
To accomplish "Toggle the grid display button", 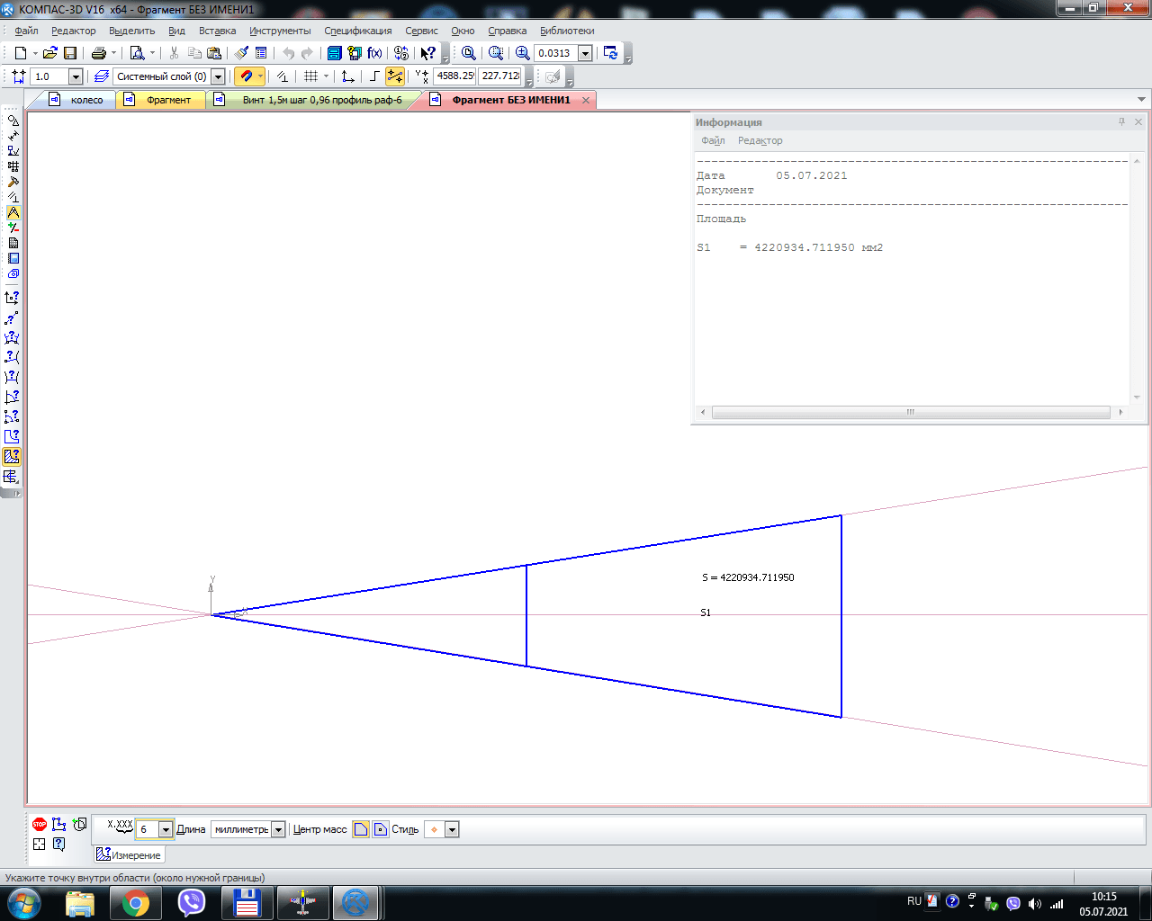I will (310, 76).
